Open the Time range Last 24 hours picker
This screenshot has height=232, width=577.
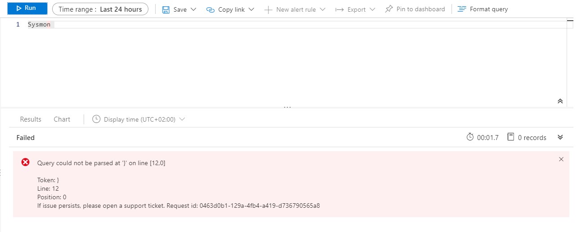click(100, 9)
